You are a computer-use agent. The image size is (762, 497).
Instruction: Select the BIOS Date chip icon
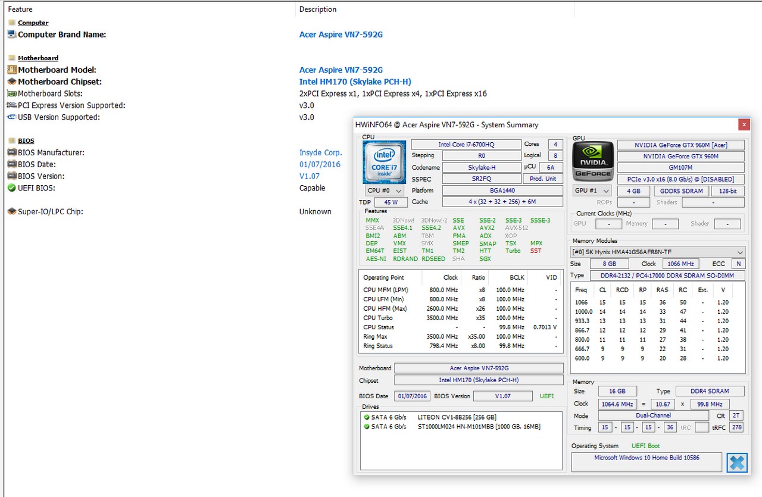[12, 164]
